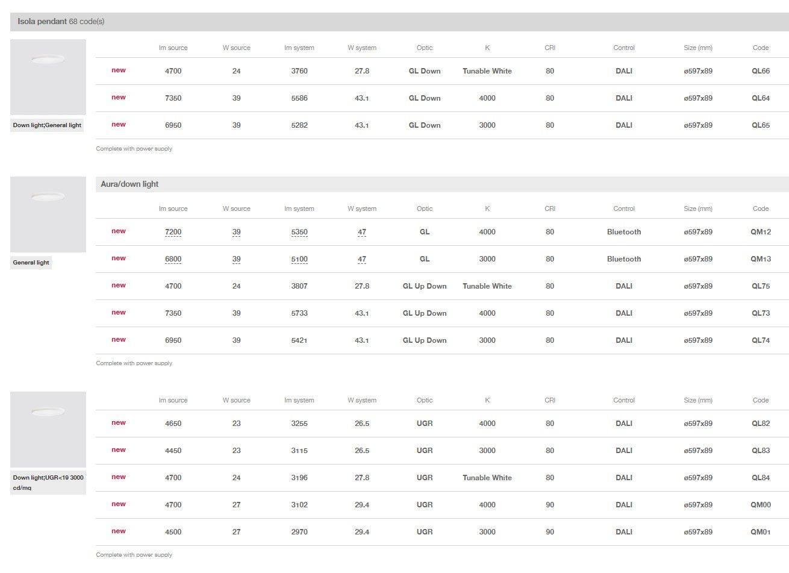
Task: Click the General light label tag
Action: tap(31, 263)
